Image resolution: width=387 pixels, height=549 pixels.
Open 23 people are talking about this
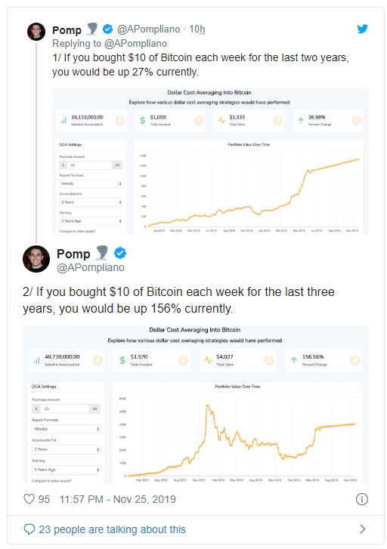(x=112, y=529)
